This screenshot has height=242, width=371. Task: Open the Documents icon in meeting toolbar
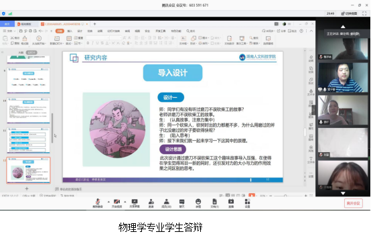tap(214, 203)
